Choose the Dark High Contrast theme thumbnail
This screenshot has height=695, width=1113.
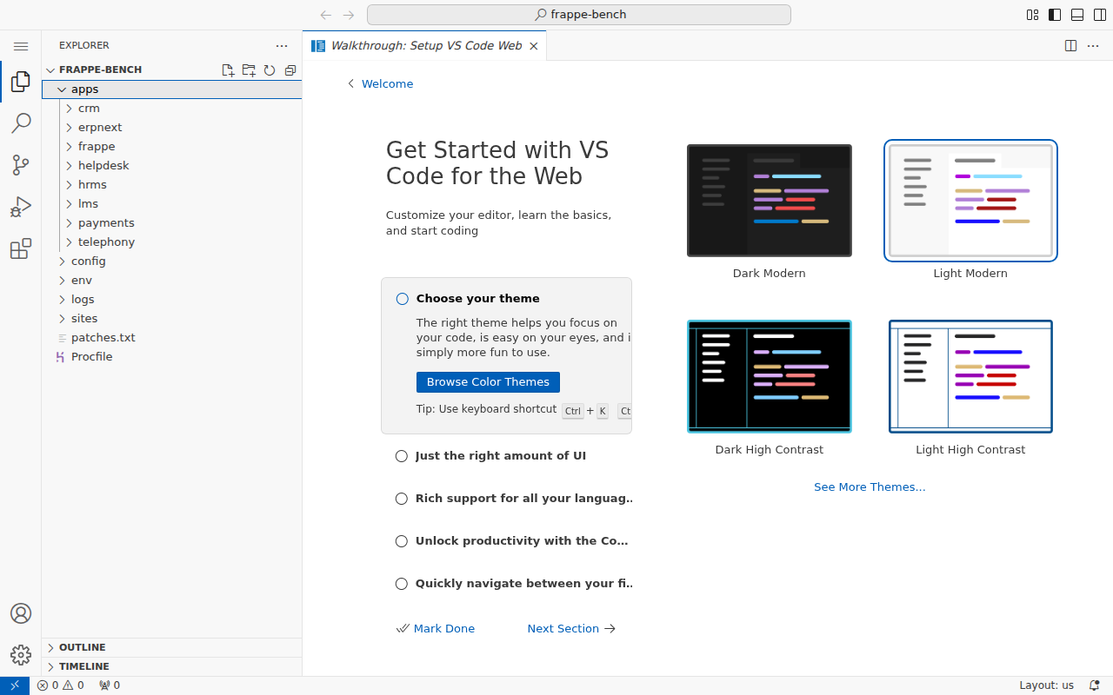770,376
